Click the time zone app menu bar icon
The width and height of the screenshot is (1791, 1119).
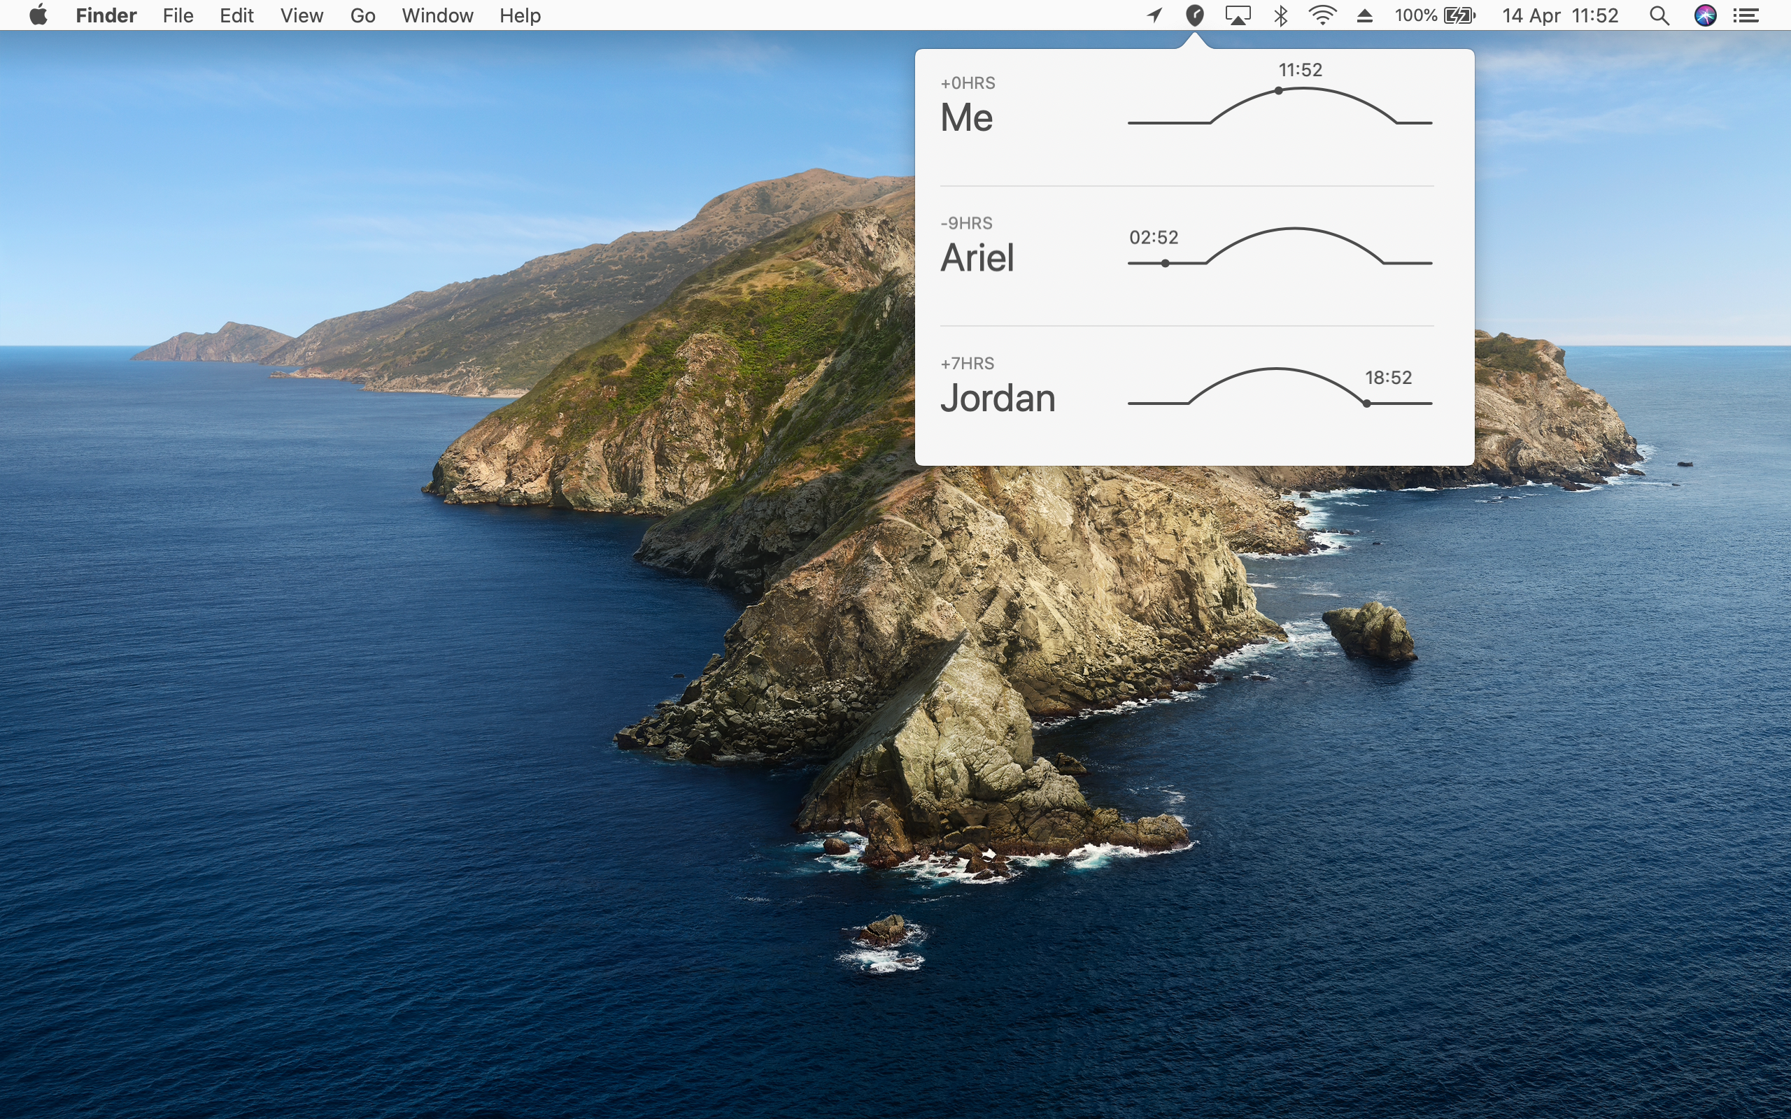(x=1194, y=15)
